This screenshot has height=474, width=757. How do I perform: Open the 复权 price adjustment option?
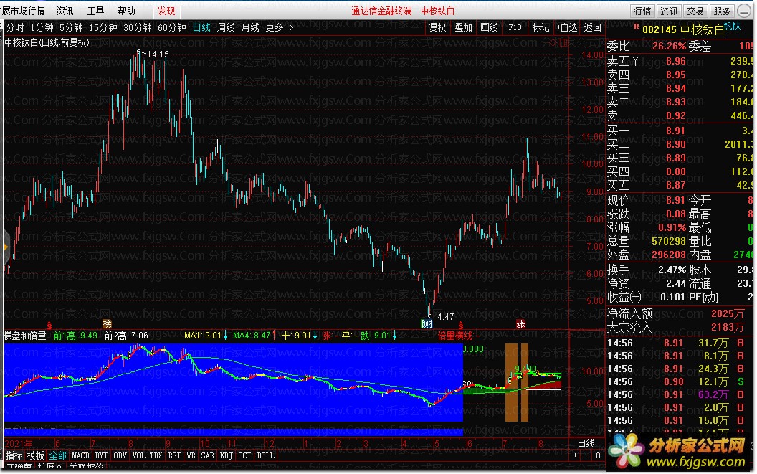(438, 27)
